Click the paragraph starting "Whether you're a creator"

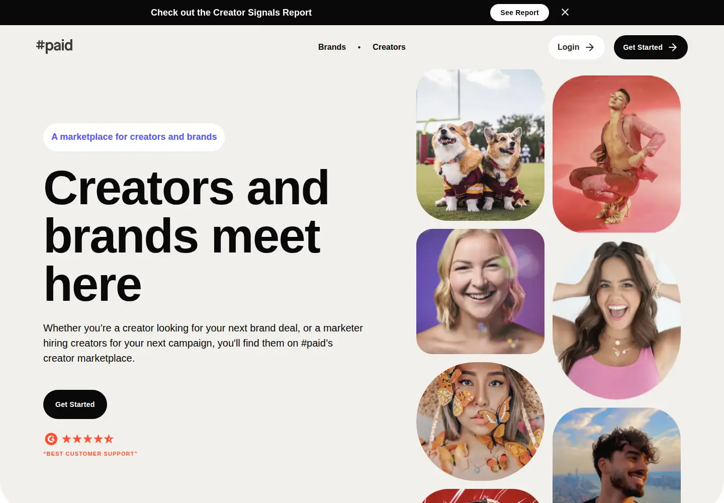(203, 343)
